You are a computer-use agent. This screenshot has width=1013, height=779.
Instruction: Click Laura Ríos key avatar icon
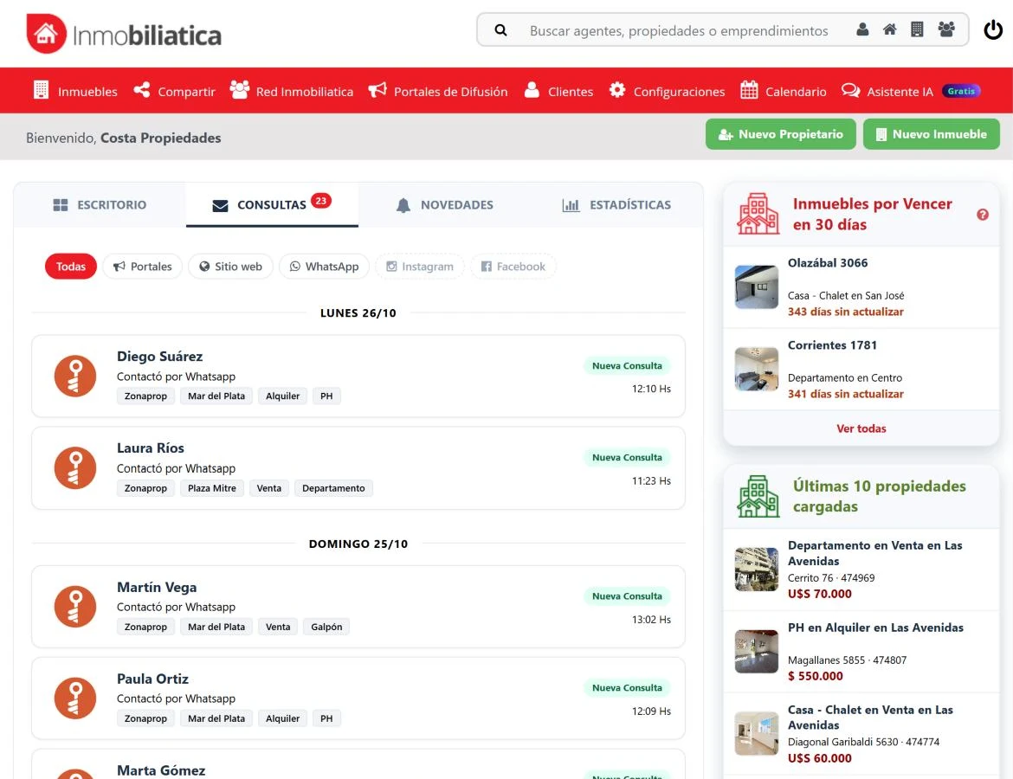tap(75, 467)
